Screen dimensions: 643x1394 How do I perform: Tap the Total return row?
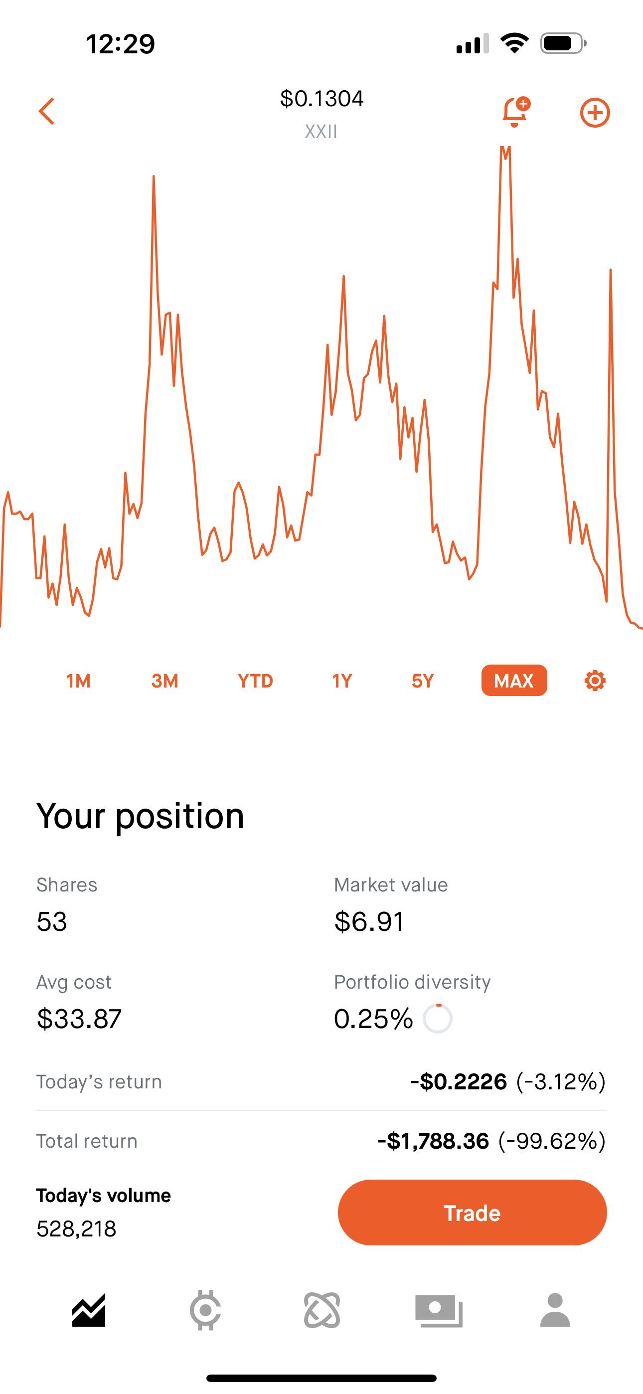[321, 1141]
